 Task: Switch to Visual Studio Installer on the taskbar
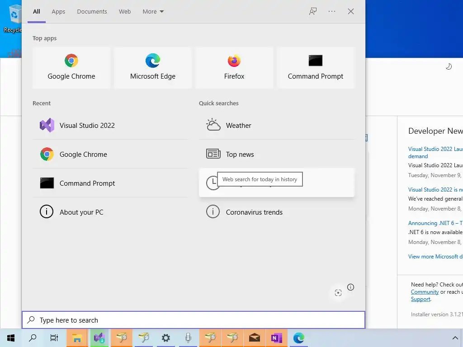(99, 338)
